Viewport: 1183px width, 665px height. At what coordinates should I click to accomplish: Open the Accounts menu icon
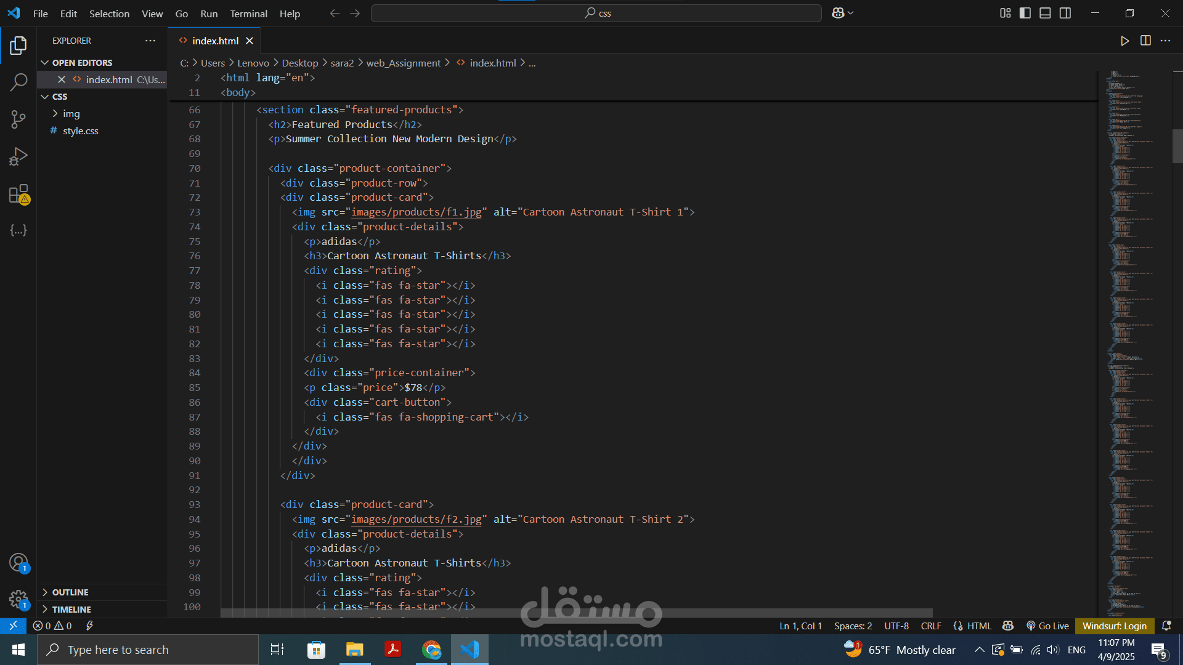pos(18,562)
